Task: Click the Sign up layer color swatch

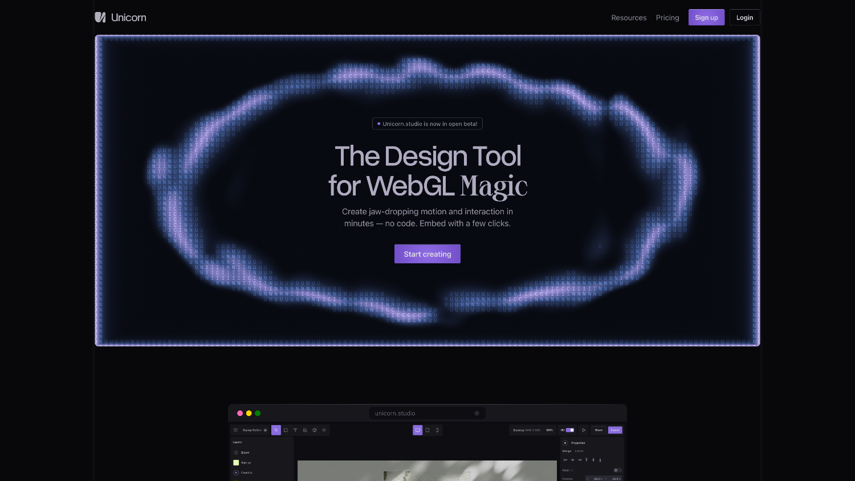Action: click(236, 463)
